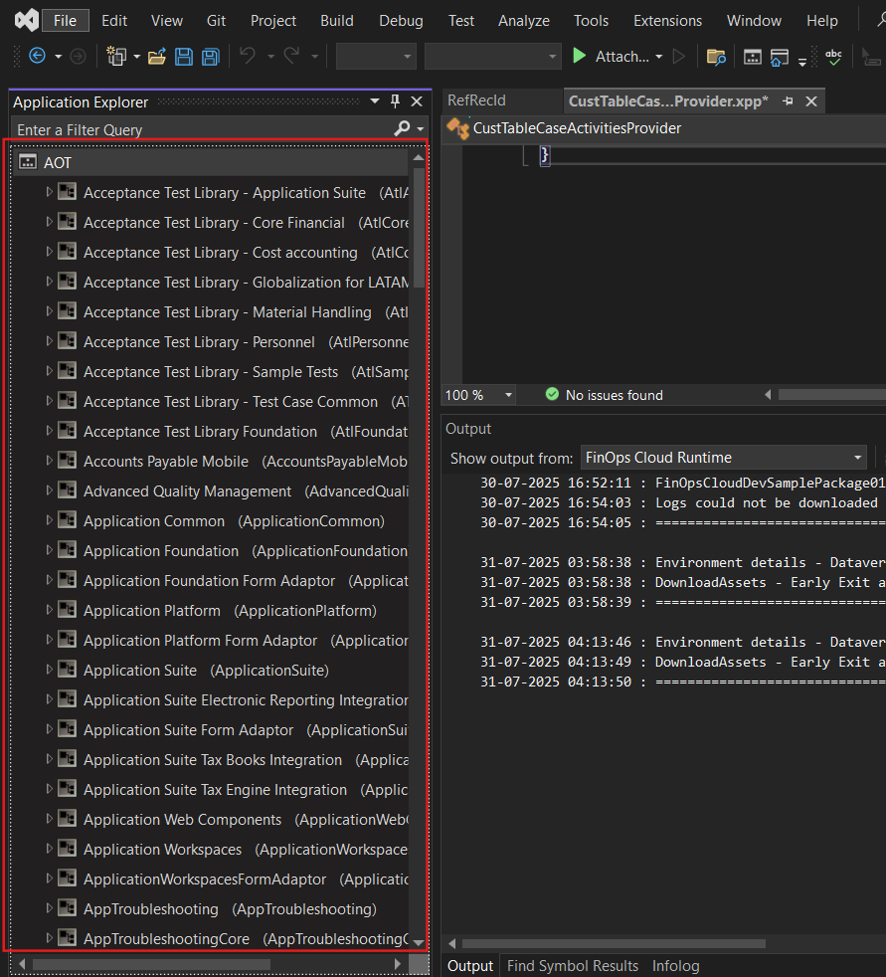Close the CustTableCas...Provider.xpp tab
This screenshot has width=886, height=977.
(811, 100)
